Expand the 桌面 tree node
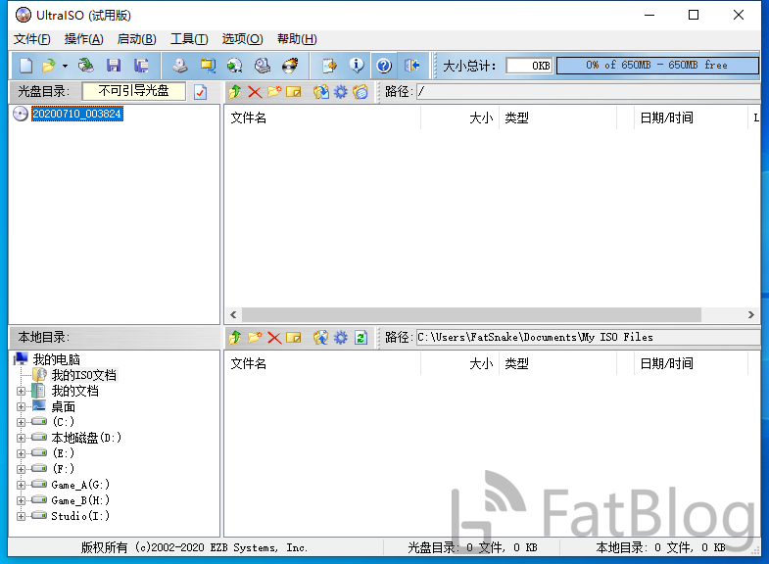769x564 pixels. click(21, 406)
